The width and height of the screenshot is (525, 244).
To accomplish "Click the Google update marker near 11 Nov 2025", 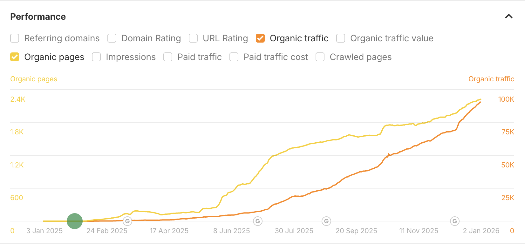I will tap(455, 221).
